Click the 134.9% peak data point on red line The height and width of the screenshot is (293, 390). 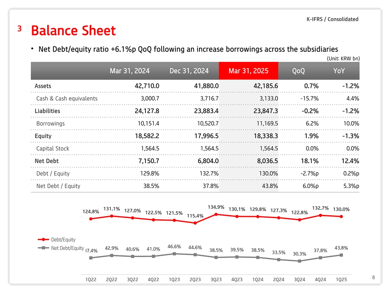(x=216, y=214)
